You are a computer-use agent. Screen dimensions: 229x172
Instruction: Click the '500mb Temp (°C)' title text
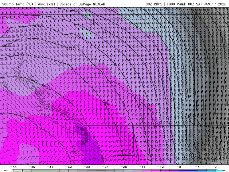click(17, 4)
